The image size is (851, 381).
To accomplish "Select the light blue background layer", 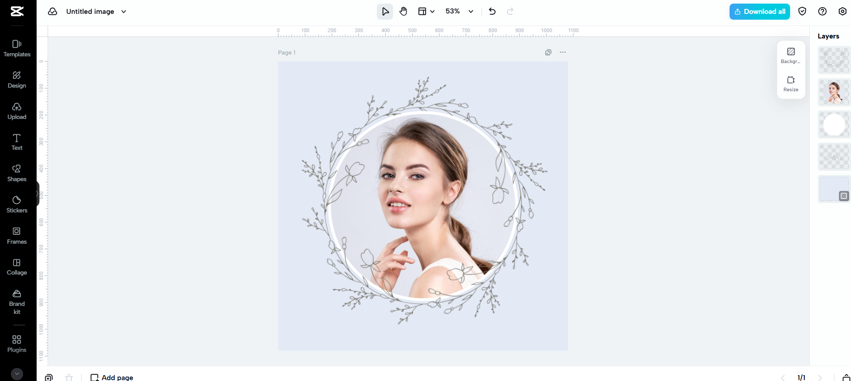I will [834, 189].
